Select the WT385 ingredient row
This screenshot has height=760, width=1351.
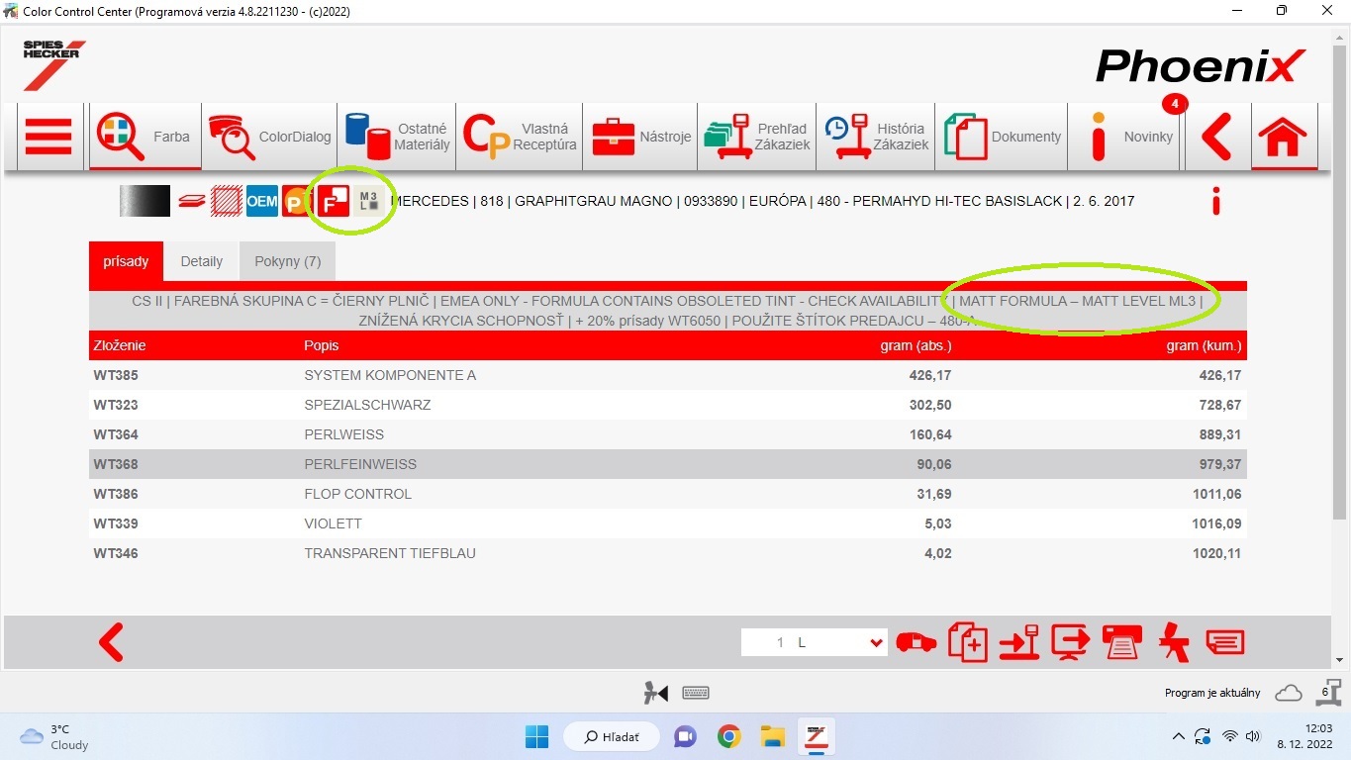(x=668, y=375)
